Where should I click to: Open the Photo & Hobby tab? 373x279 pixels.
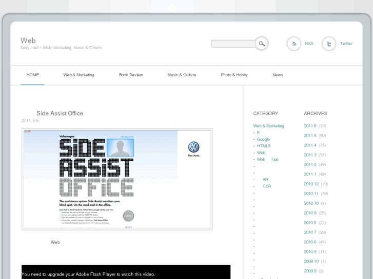click(x=234, y=75)
